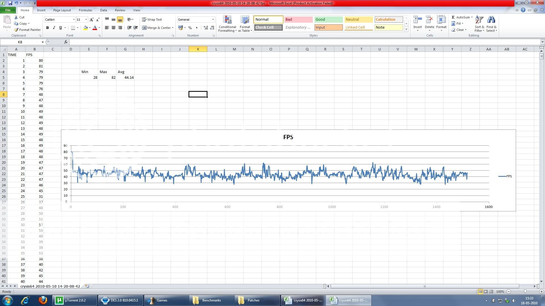This screenshot has height=306, width=545.
Task: Switch to the Page Layout tab
Action: click(62, 10)
